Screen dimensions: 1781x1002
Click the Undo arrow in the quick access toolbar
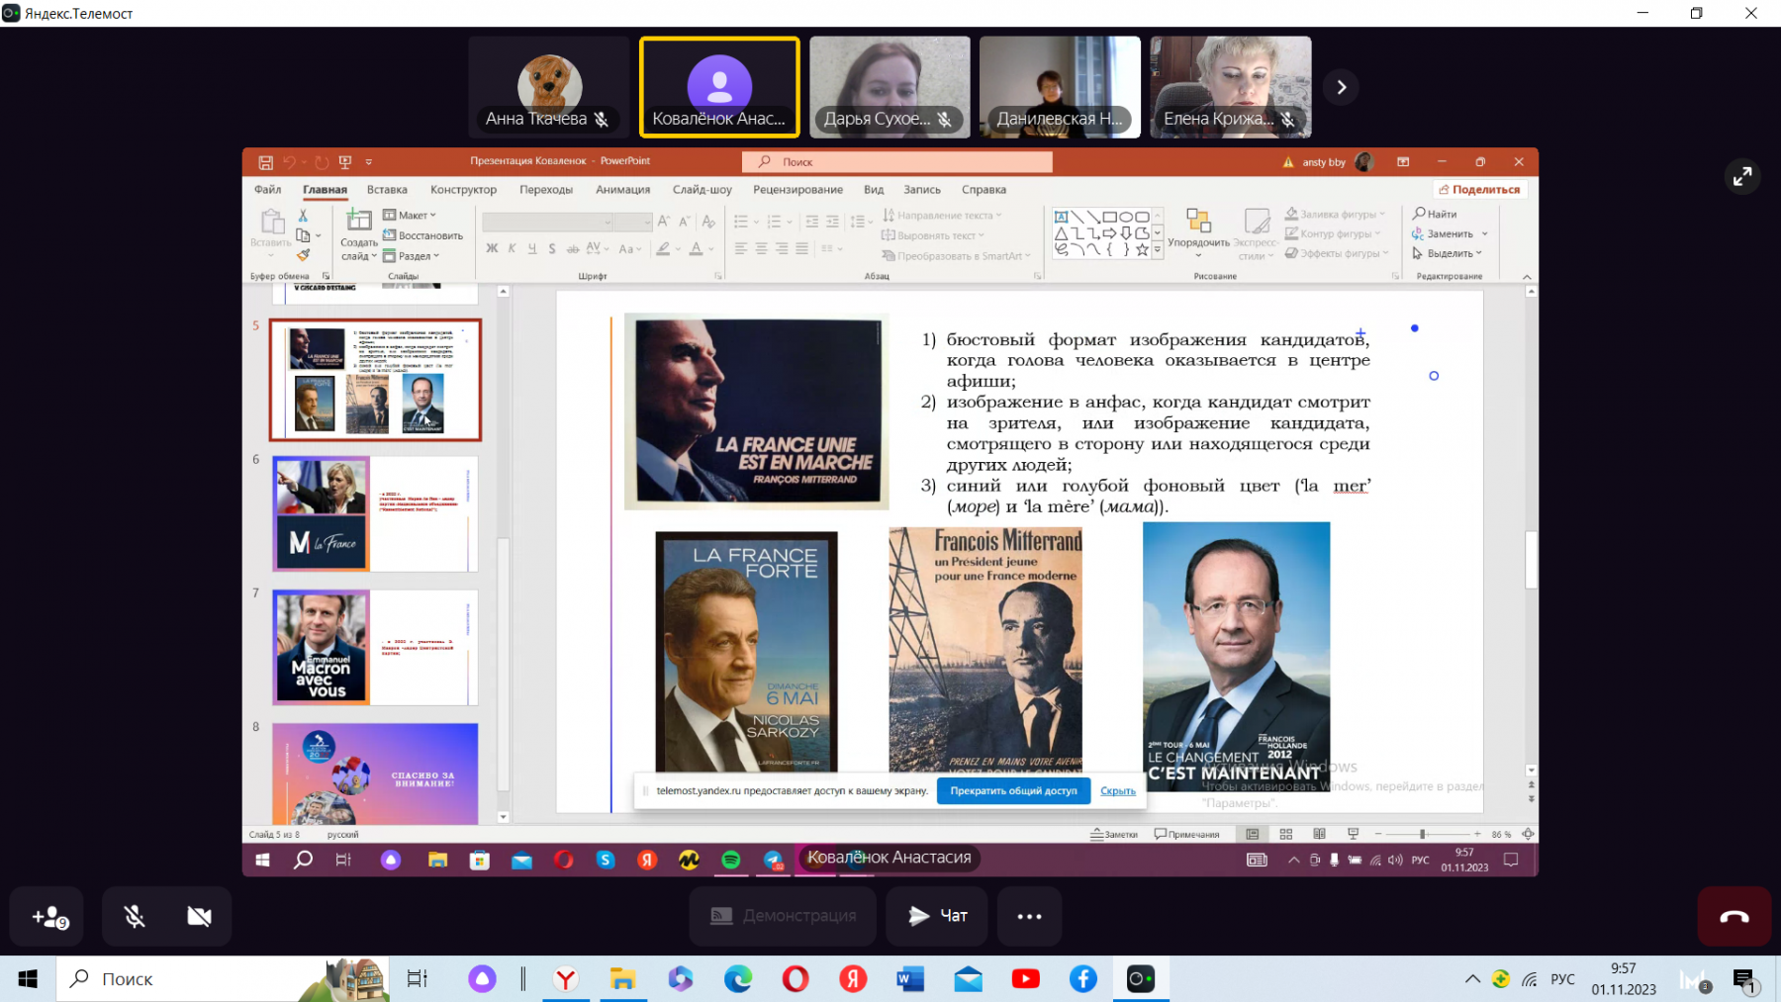tap(289, 162)
